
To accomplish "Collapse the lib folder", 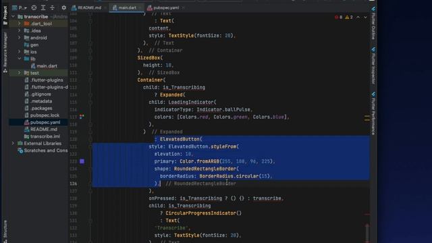I will [x=20, y=59].
